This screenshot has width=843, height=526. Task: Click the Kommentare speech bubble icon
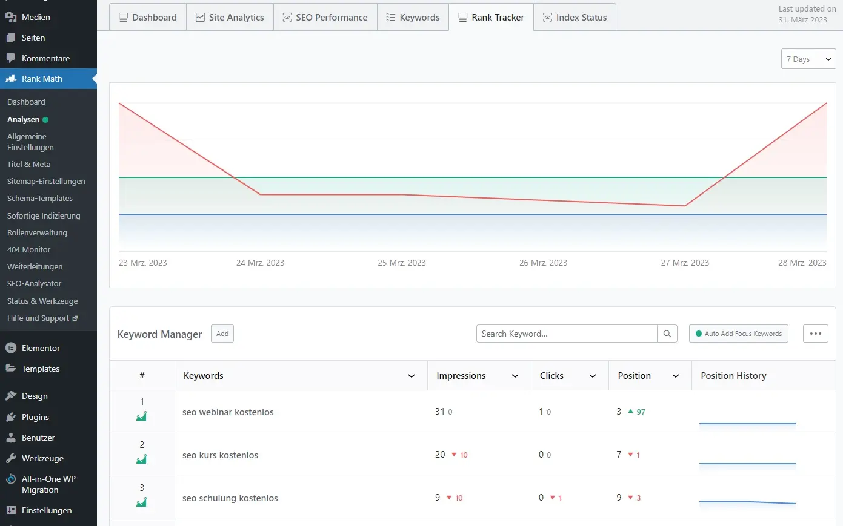(x=11, y=58)
